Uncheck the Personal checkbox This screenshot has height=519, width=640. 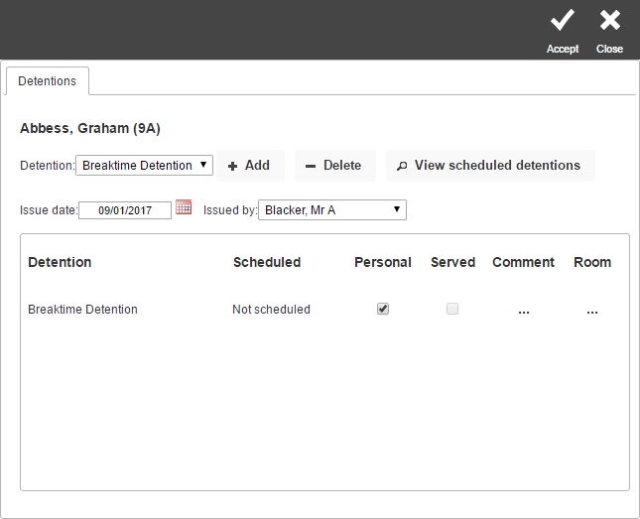(x=383, y=309)
